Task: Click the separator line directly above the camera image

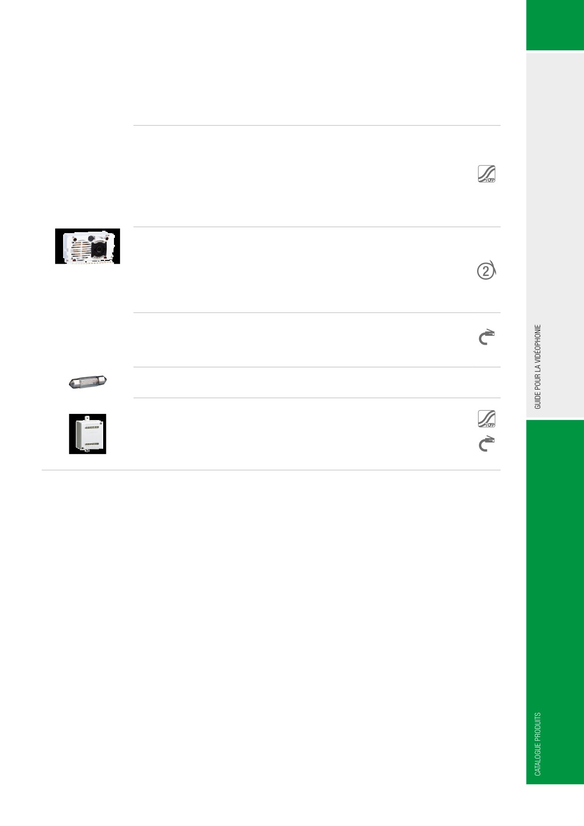Action: (x=317, y=227)
